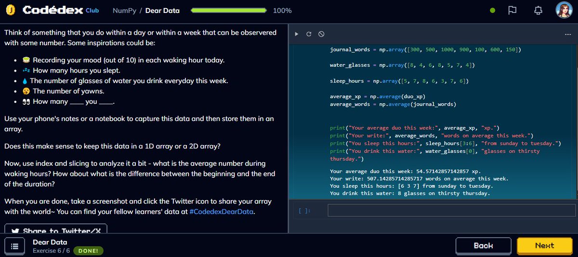This screenshot has height=257, width=578.
Task: Open the exercise list menu icon
Action: [14, 245]
